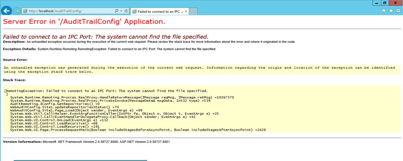Click the Forward navigation arrow
Image resolution: width=403 pixels, height=161 pixels.
(17, 11)
